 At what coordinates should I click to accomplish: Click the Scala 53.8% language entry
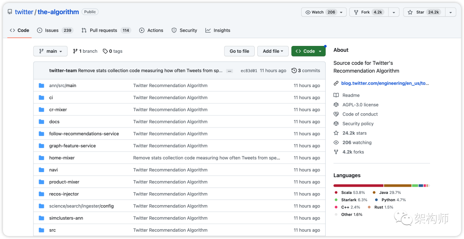point(350,193)
